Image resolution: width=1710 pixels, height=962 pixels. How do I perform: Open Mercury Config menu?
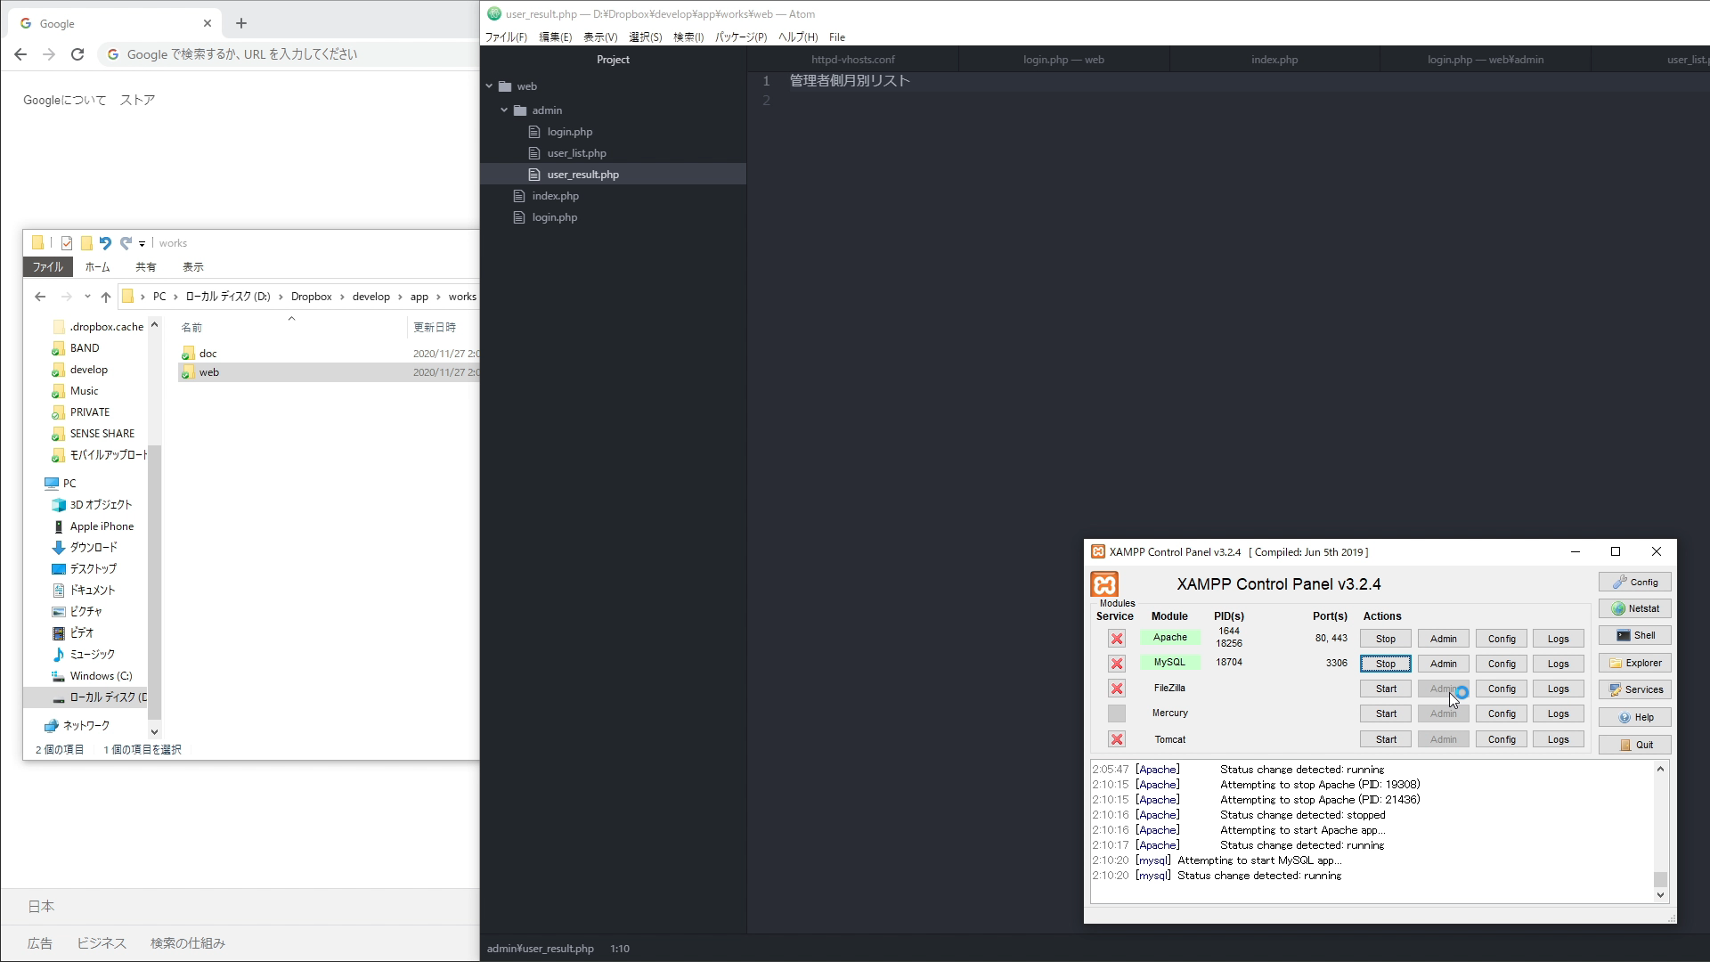[1502, 713]
